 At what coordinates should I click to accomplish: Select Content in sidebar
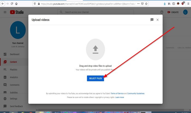14,62
